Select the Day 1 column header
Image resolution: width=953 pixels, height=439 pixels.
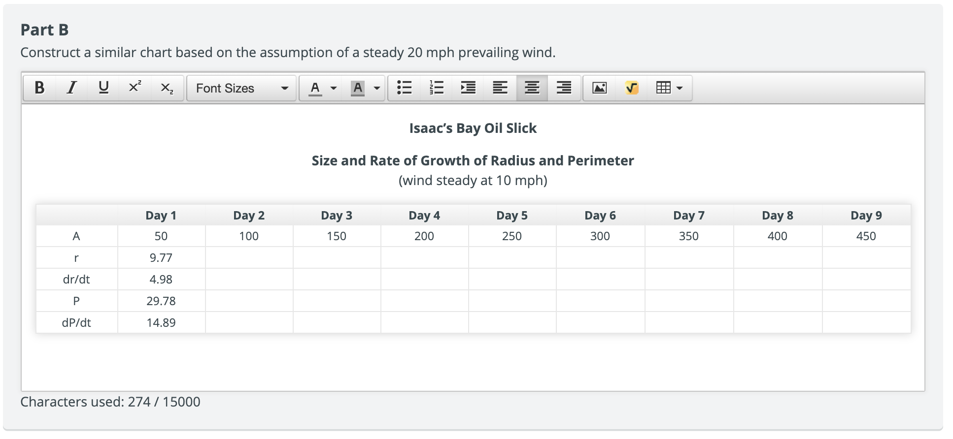[161, 215]
